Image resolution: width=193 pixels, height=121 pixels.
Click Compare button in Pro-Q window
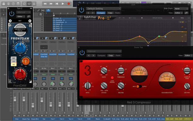coord(101,13)
